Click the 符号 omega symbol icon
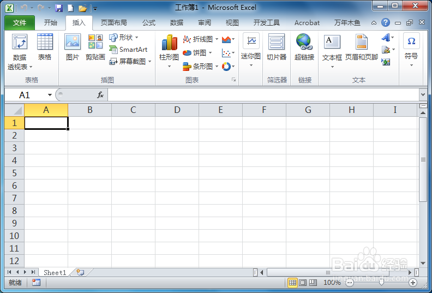 point(411,41)
